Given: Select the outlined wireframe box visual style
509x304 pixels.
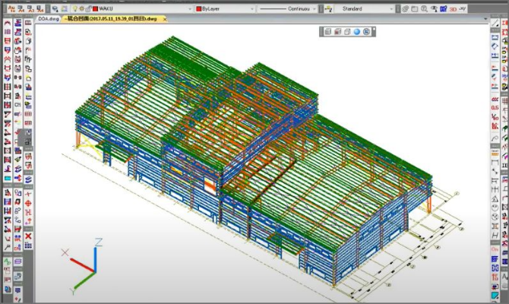Looking at the screenshot, I should click(x=347, y=31).
